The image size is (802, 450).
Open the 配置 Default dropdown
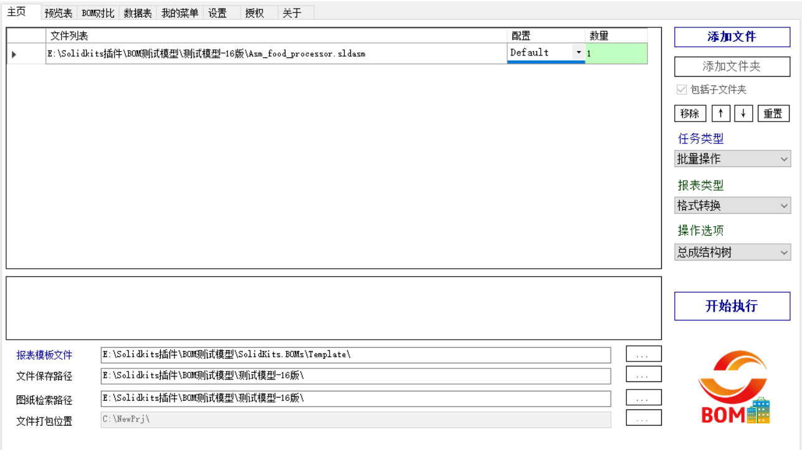click(578, 53)
